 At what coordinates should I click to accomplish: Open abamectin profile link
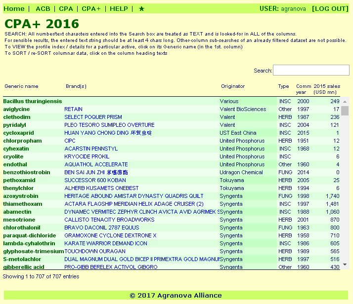(17, 212)
